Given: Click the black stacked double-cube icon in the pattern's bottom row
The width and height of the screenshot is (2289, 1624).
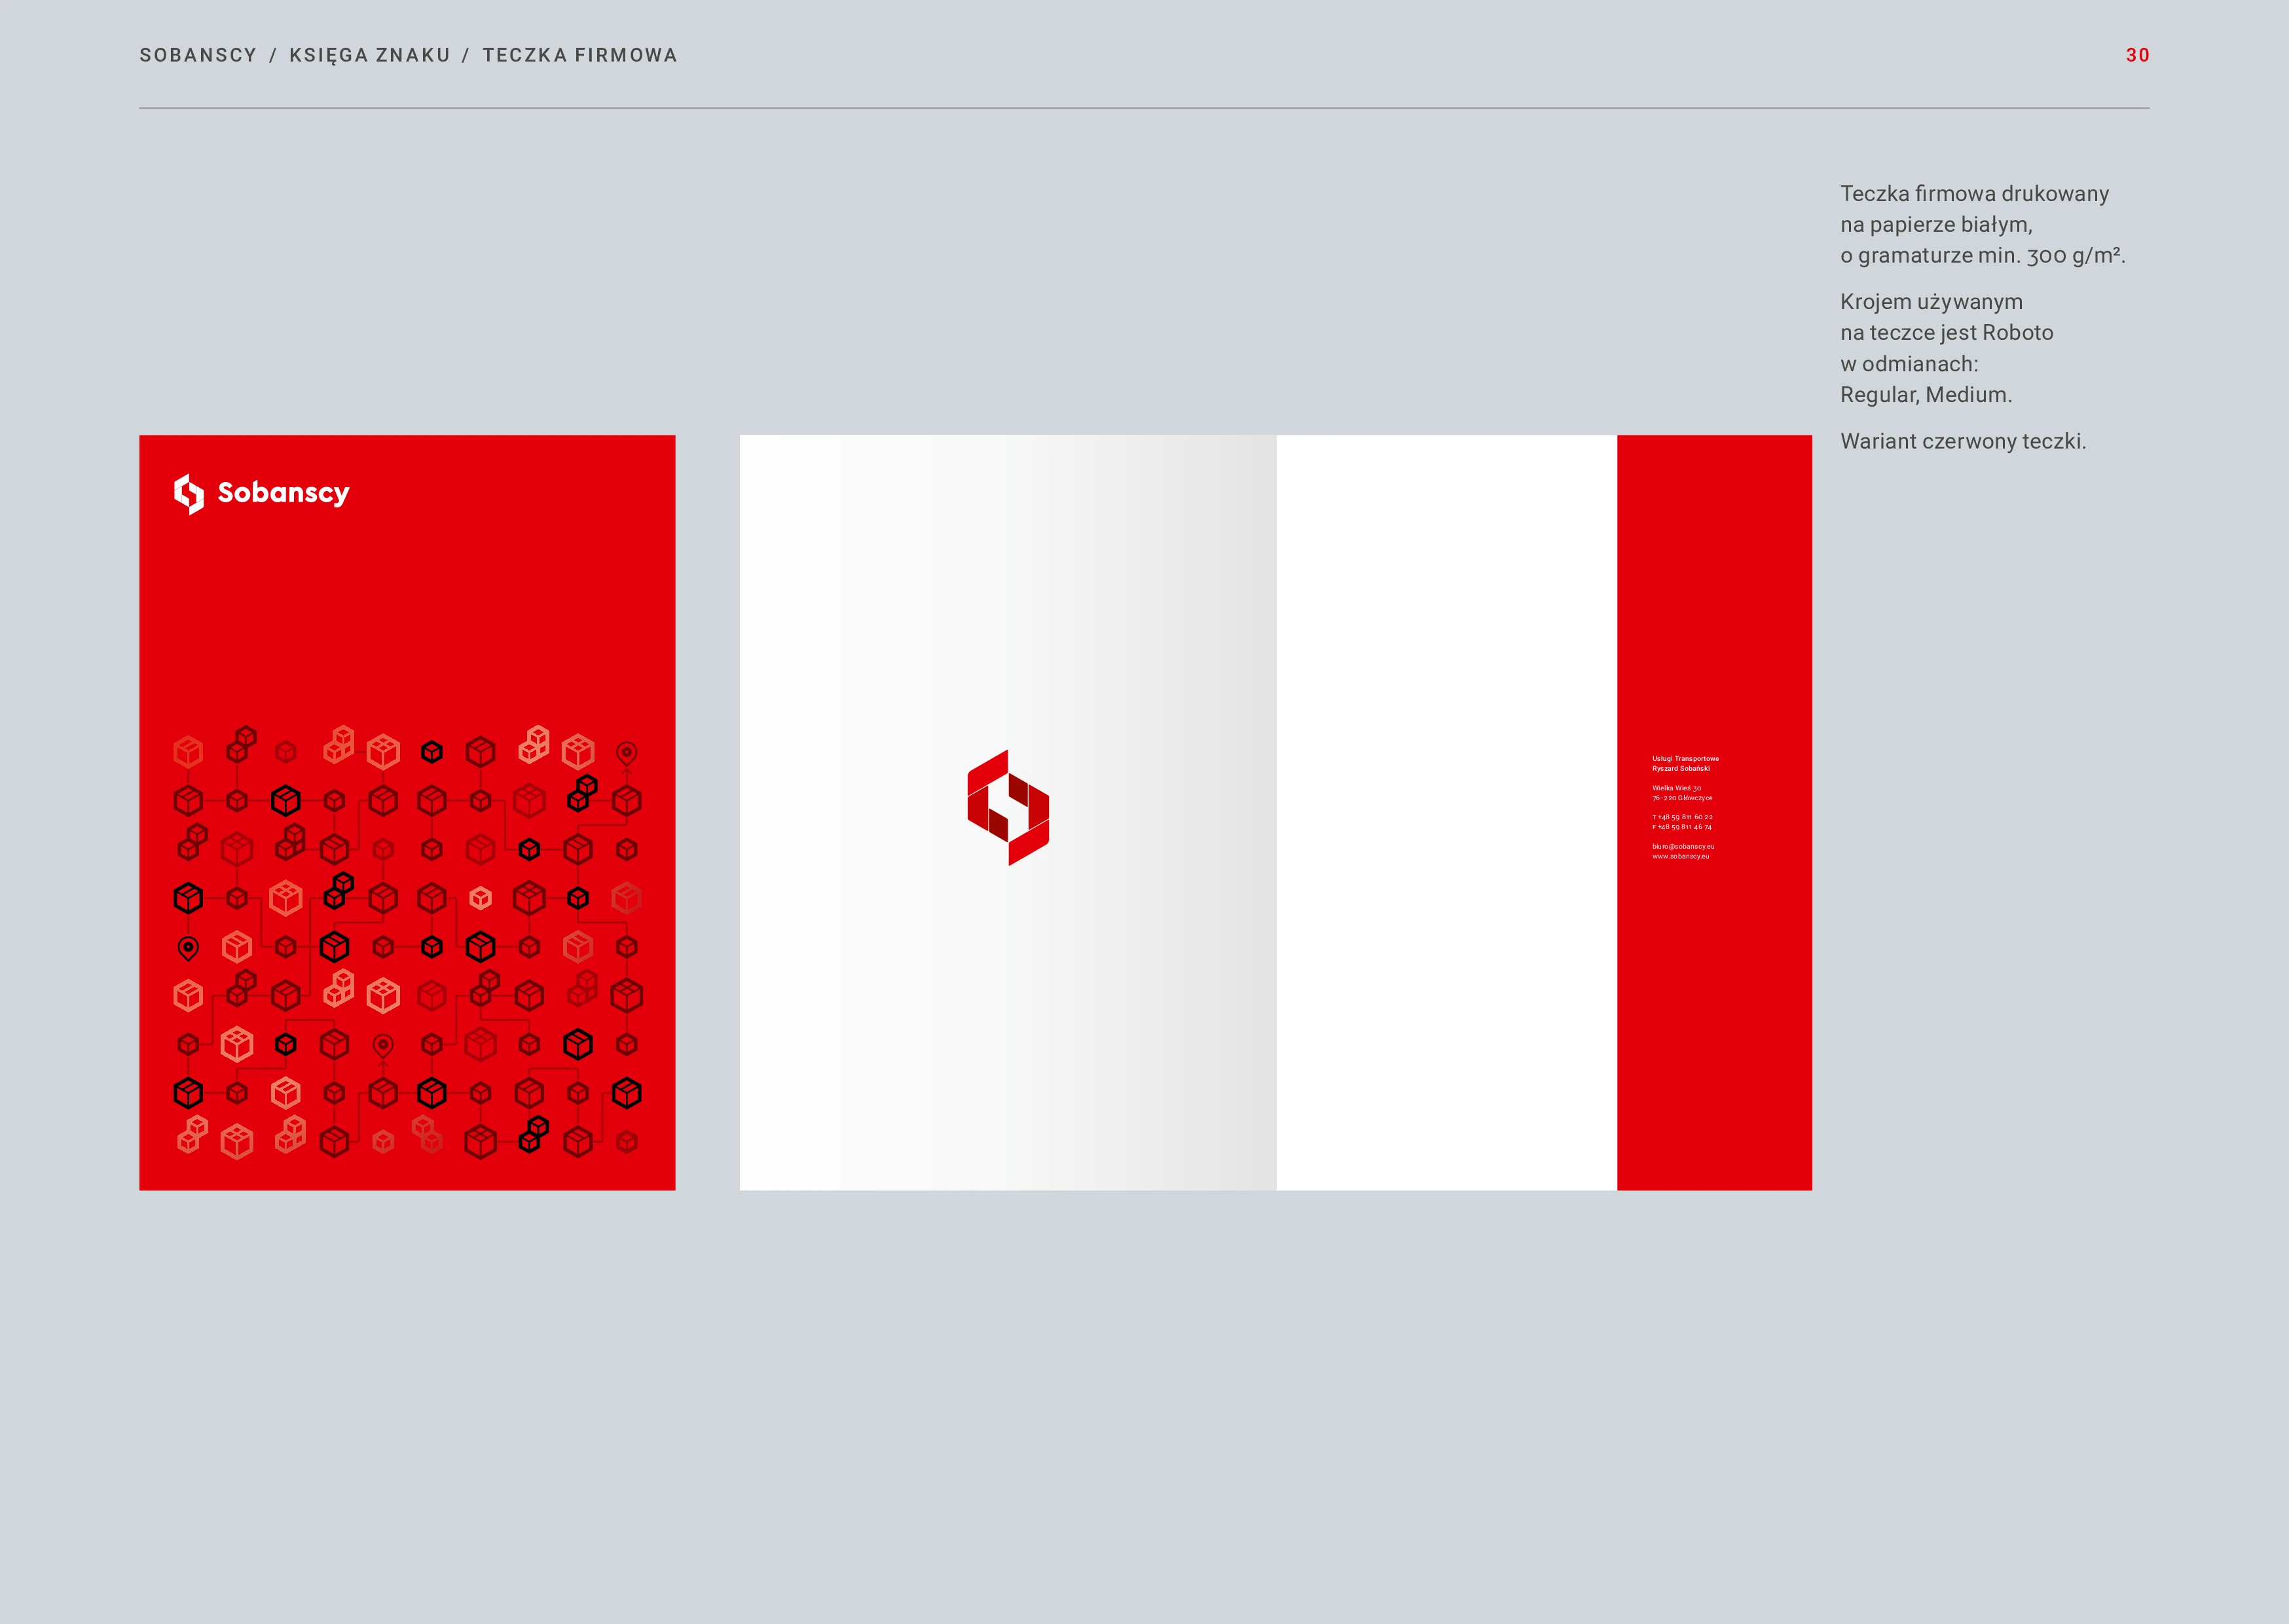Looking at the screenshot, I should [x=534, y=1134].
